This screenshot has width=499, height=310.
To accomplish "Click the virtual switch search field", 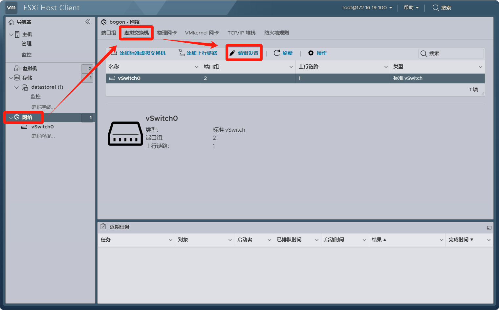I will click(455, 54).
